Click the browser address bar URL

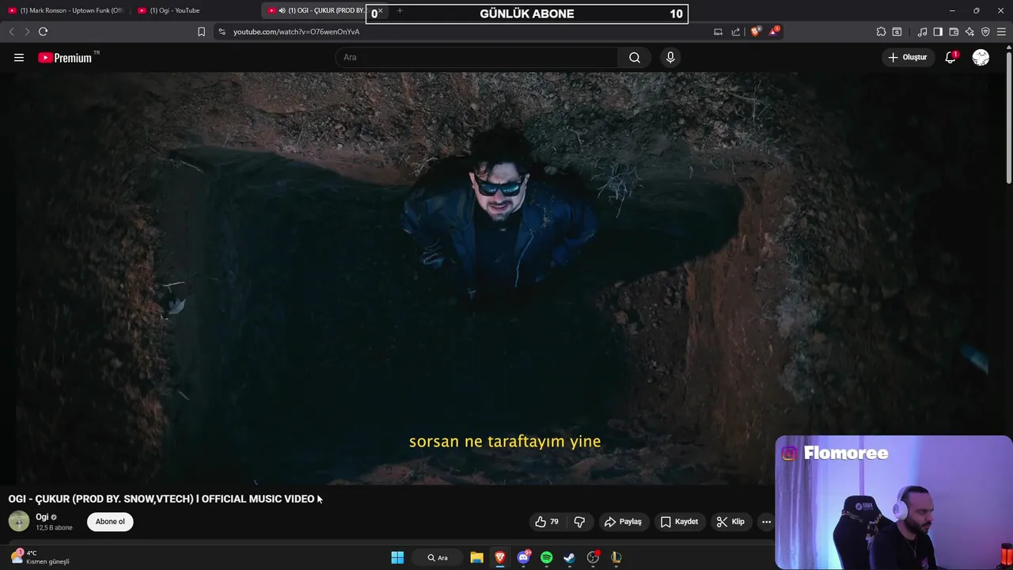click(x=297, y=32)
